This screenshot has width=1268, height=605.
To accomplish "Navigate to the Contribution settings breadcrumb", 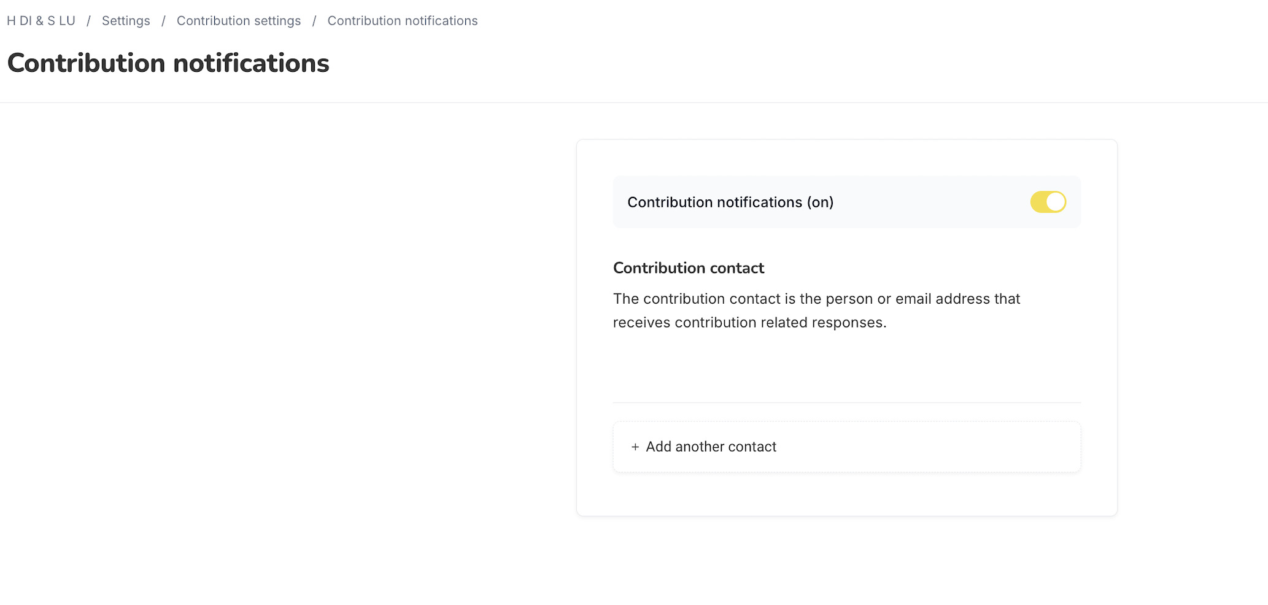I will [x=239, y=21].
